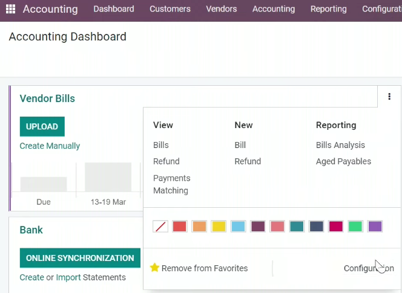Click the yellow favorite star icon

pyautogui.click(x=154, y=268)
